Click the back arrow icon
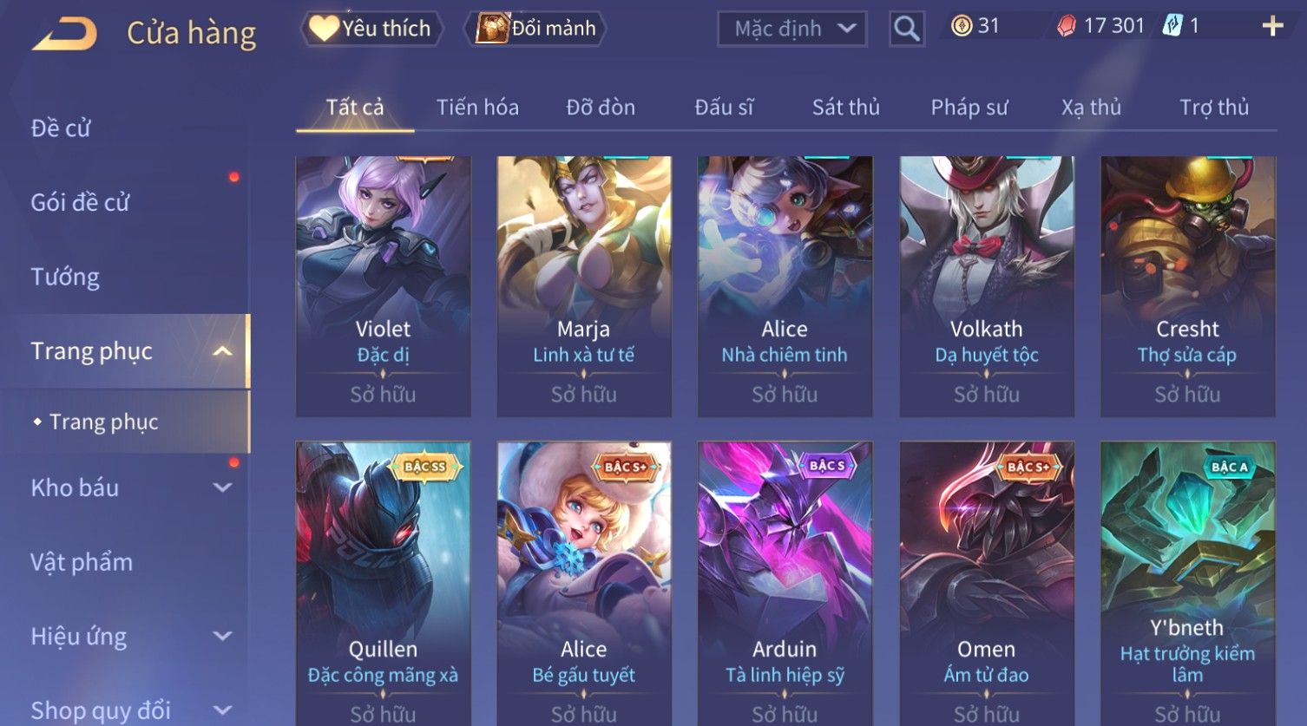The image size is (1307, 726). (x=64, y=34)
